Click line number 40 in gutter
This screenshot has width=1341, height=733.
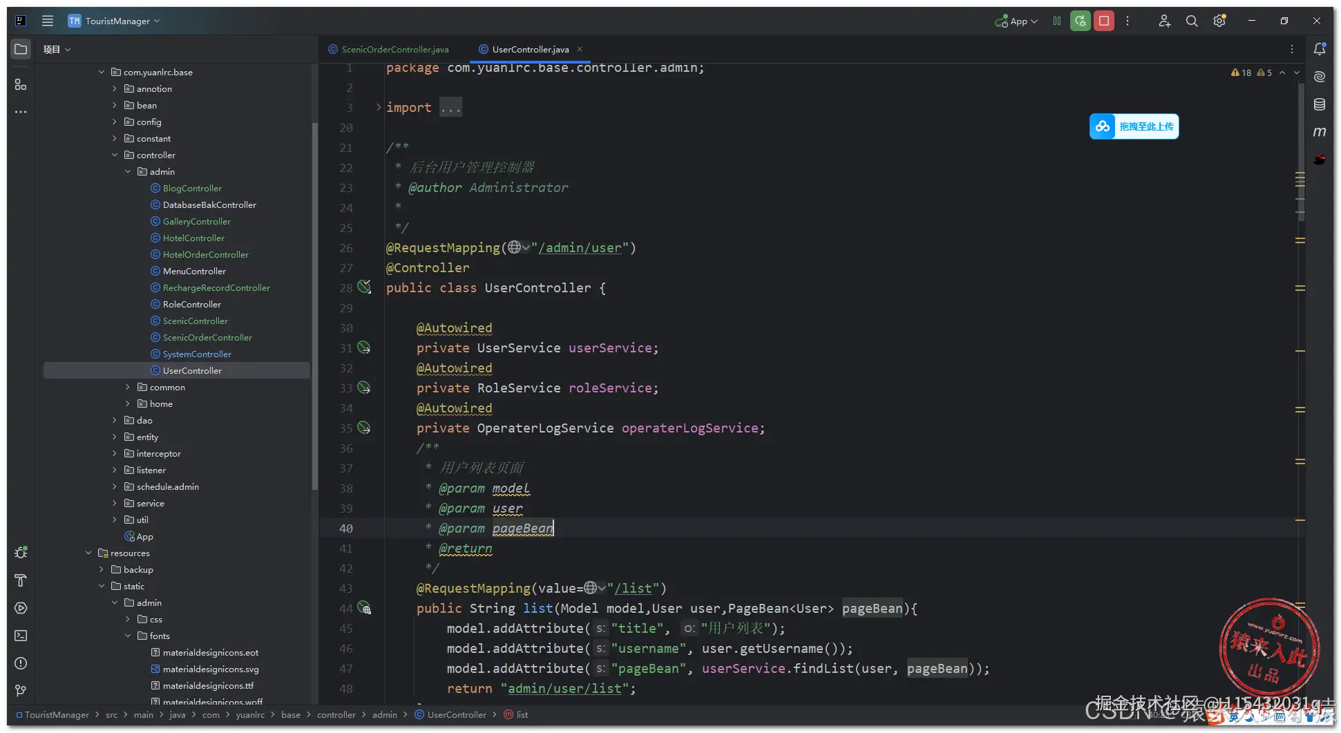click(x=346, y=529)
